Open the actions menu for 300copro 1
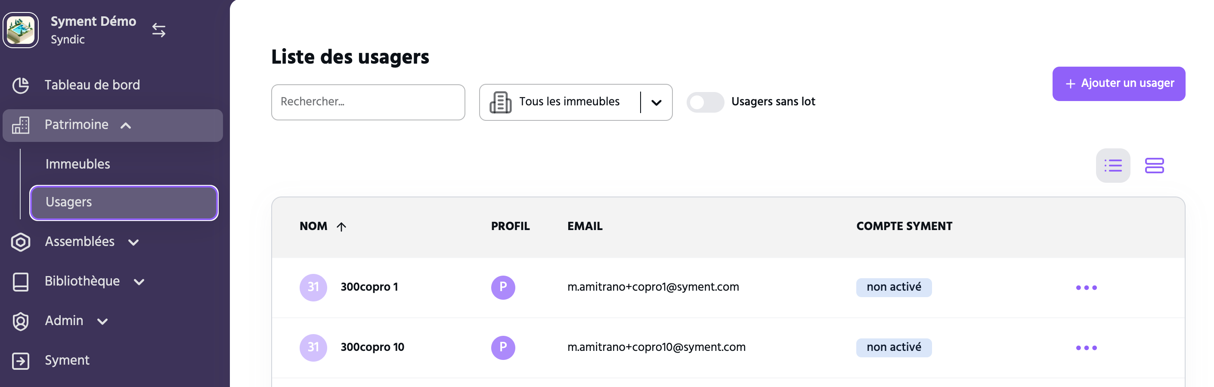This screenshot has width=1214, height=387. pos(1086,288)
